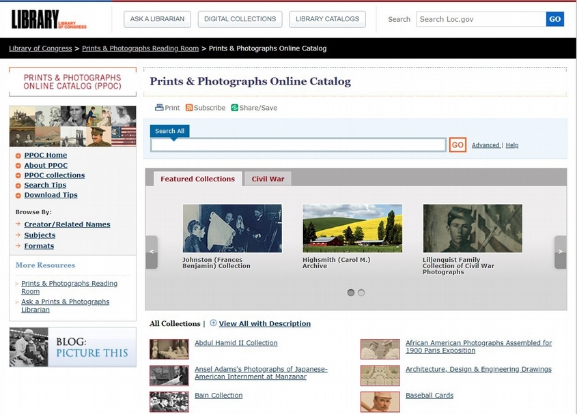Click Architecture, Design & Engineering Drawings thumbnail
Screen dimensions: 577x414
click(380, 375)
